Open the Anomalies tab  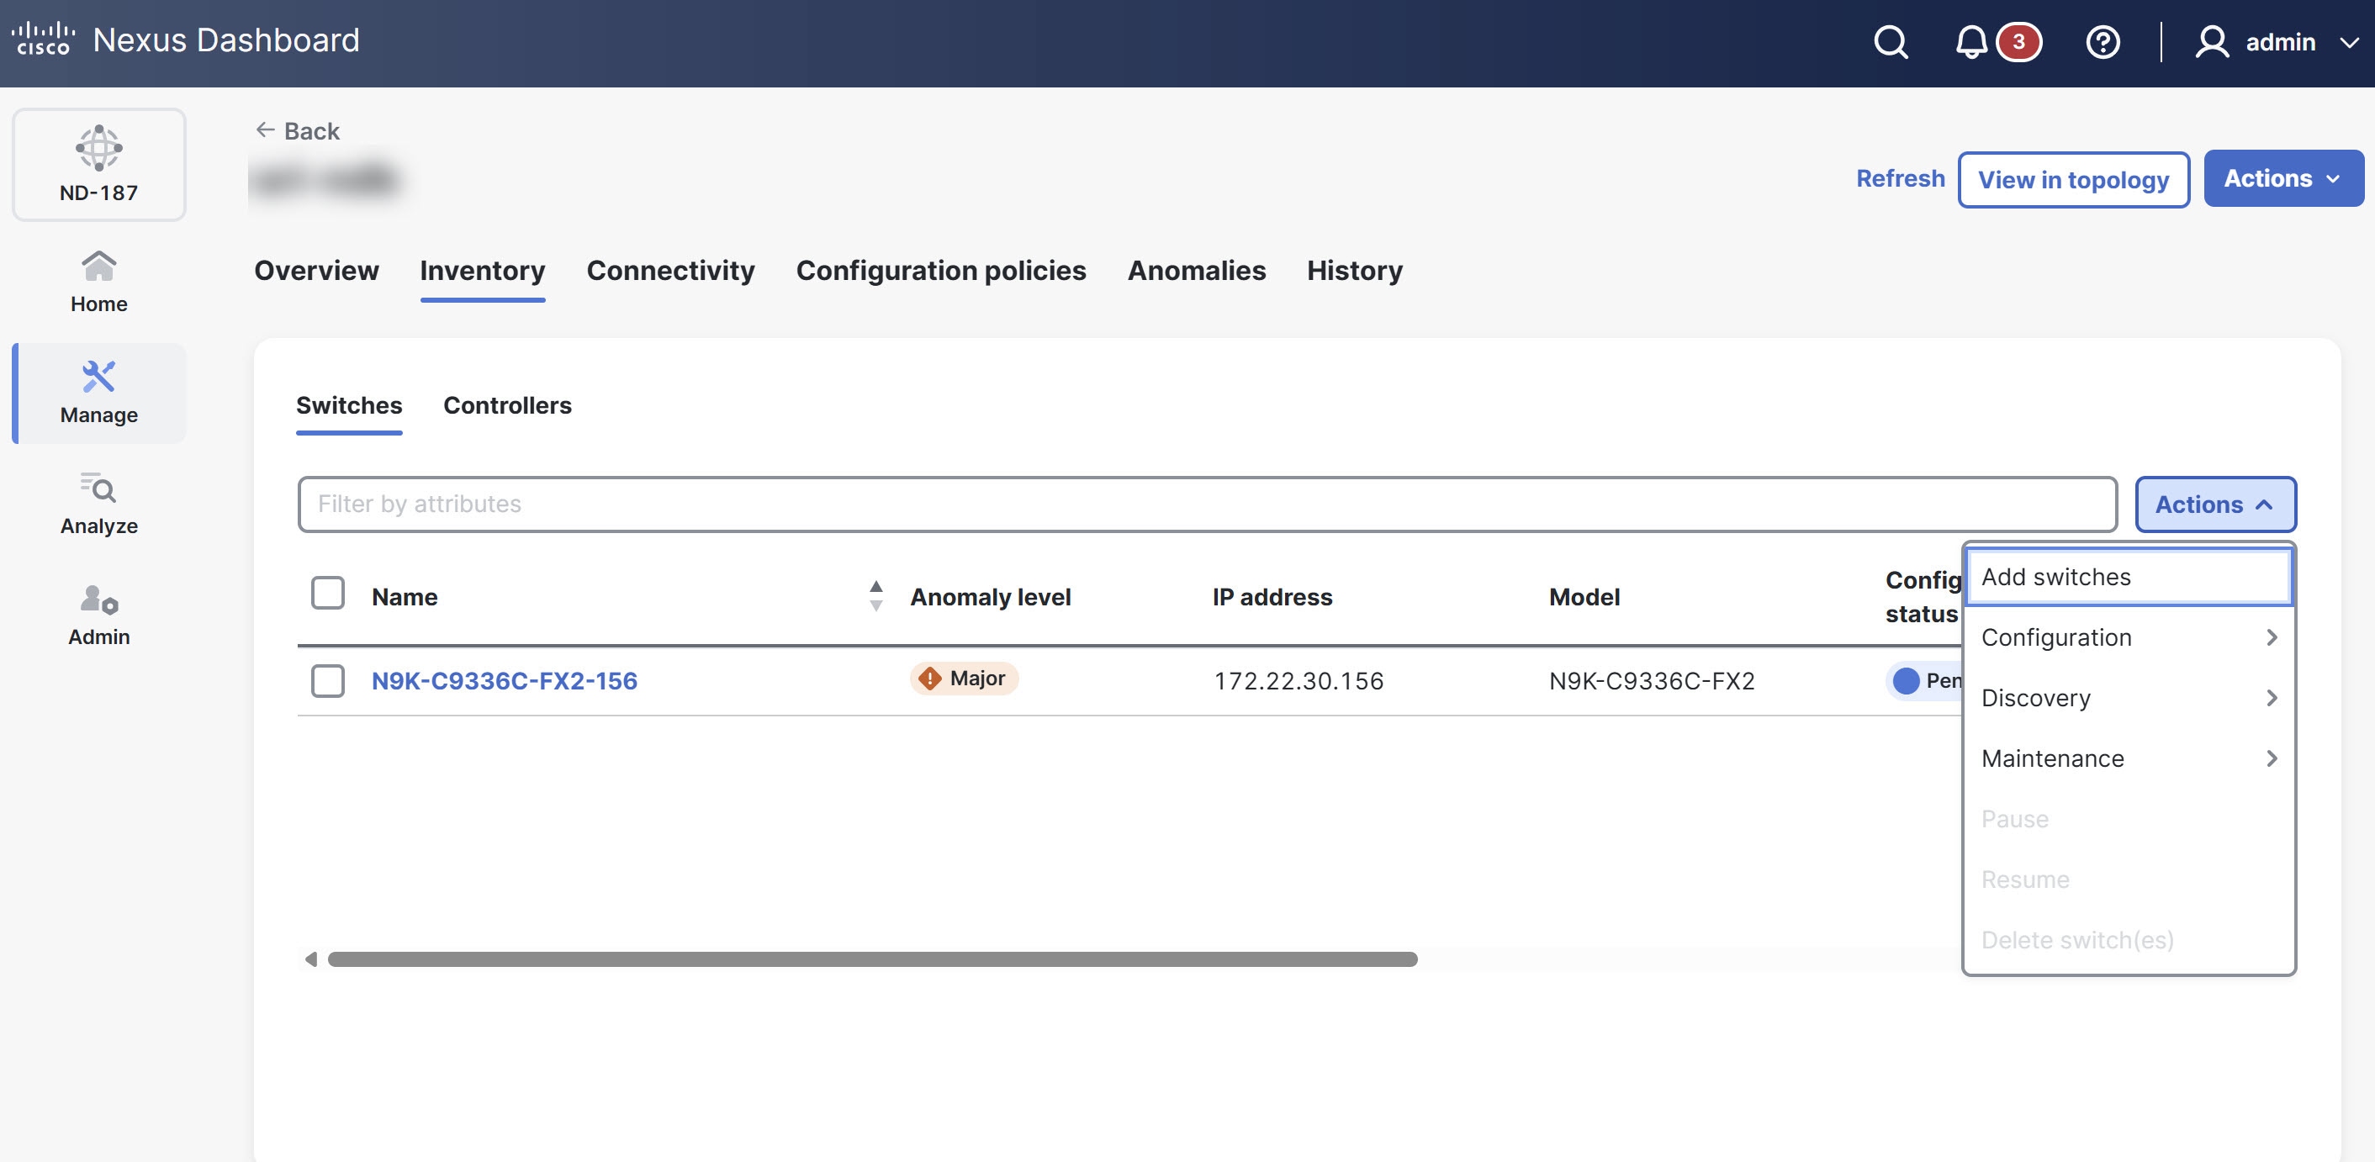pyautogui.click(x=1196, y=270)
